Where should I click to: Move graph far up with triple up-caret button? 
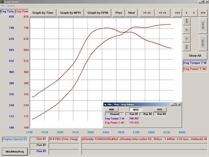click(x=187, y=21)
